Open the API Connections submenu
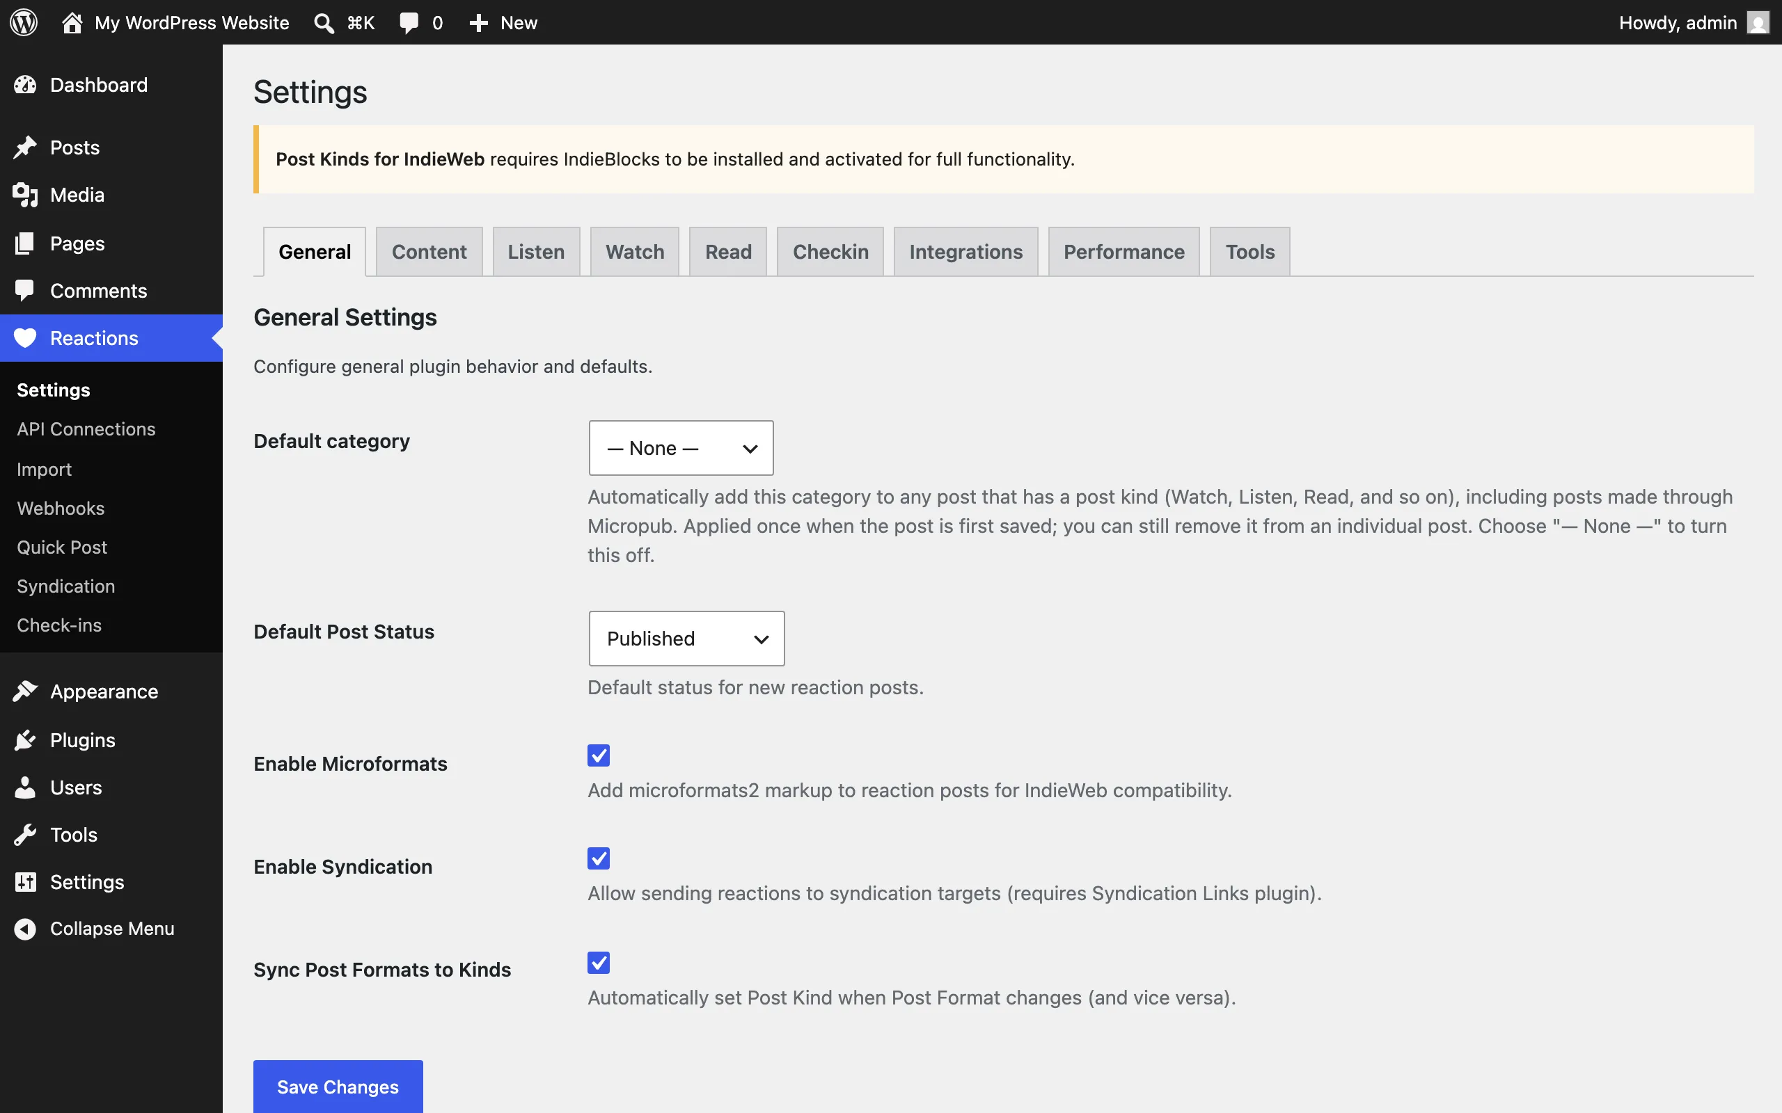 (x=86, y=429)
